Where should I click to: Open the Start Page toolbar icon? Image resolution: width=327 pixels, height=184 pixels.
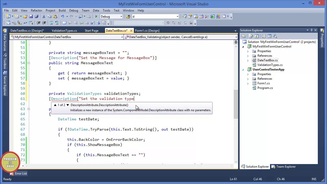(213, 17)
